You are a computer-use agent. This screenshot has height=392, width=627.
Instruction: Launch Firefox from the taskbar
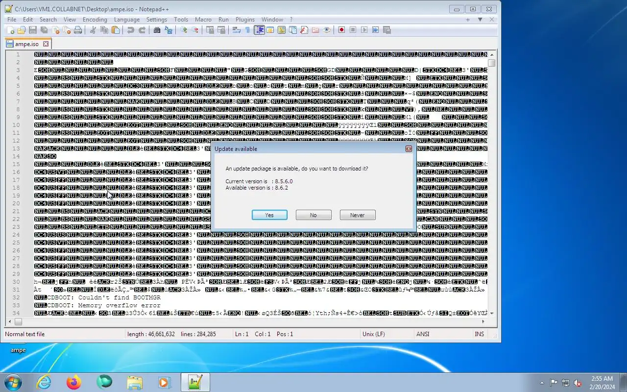tap(74, 382)
